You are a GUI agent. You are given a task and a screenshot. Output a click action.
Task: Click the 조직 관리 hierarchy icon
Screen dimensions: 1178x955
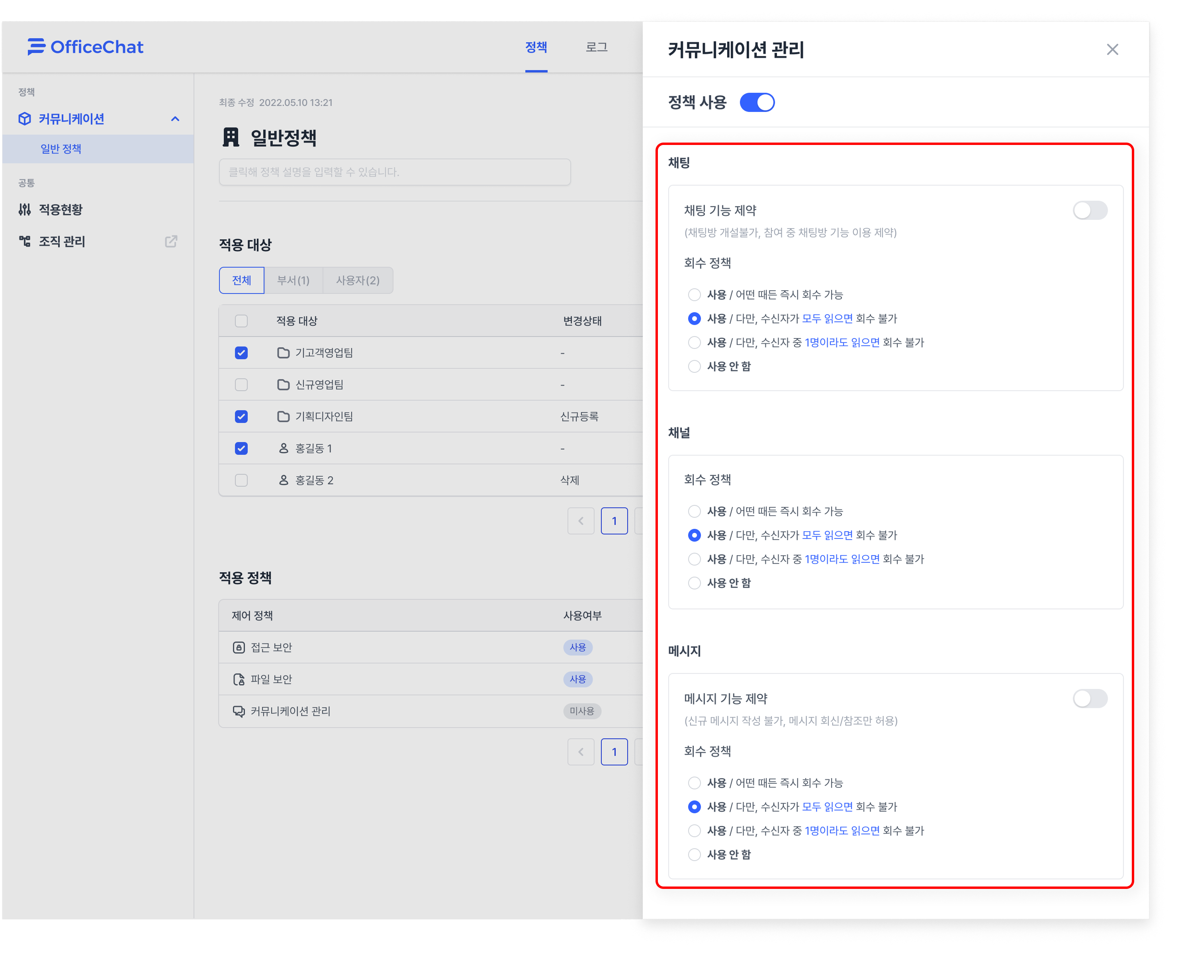pos(25,241)
